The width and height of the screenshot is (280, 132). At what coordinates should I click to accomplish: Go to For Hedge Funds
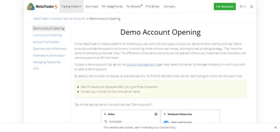(112, 7)
